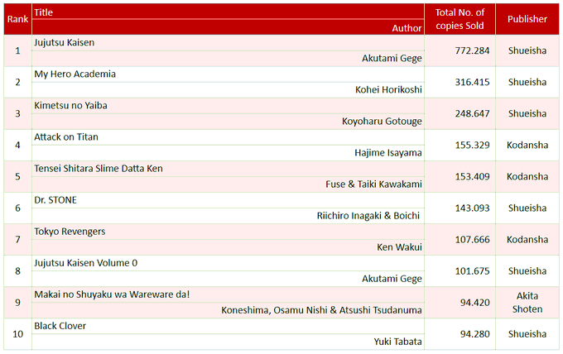Select Jujutsu Kaisen Volume 0 title
The width and height of the screenshot is (563, 354).
pos(228,263)
